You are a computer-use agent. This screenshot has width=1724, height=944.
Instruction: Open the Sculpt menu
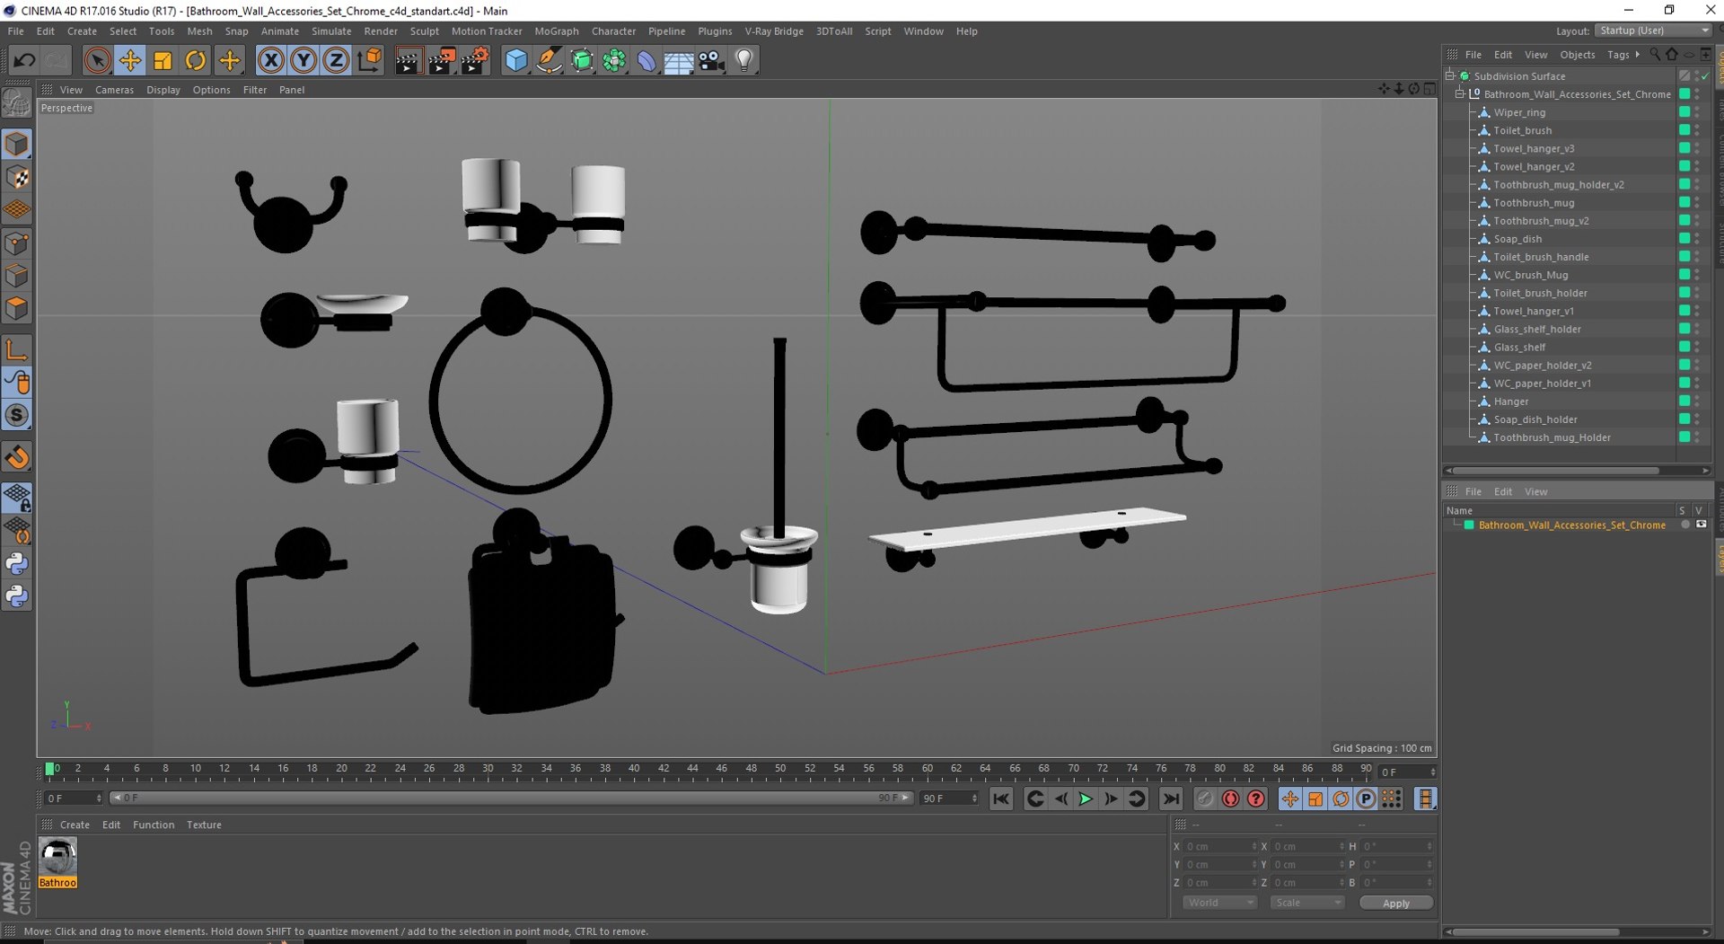[x=425, y=31]
